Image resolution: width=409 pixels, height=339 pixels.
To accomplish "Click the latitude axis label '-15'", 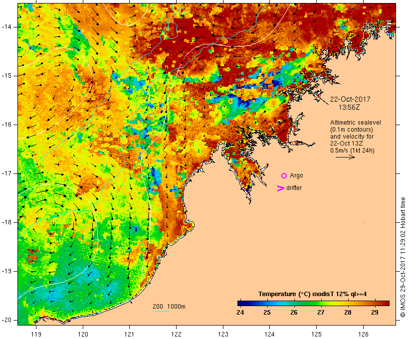I will click(x=6, y=76).
